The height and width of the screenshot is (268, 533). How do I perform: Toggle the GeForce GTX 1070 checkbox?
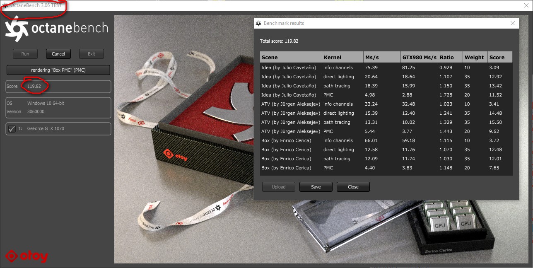pyautogui.click(x=12, y=128)
